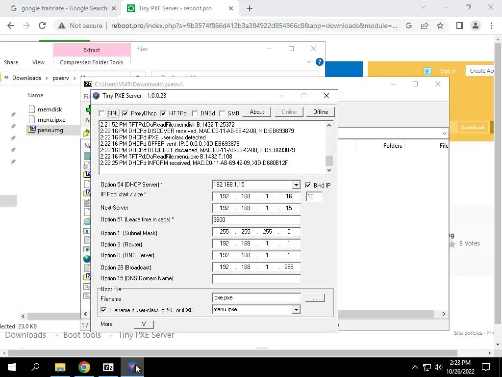Click the log scrollbar thumb
The image size is (502, 377).
(x=329, y=161)
